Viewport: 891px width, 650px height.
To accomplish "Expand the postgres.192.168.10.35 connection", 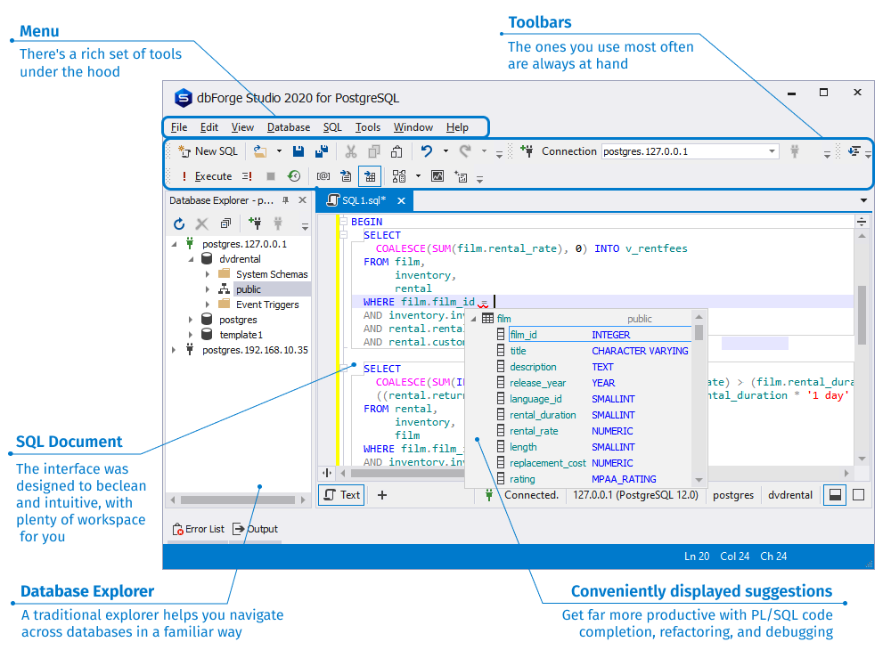I will click(x=174, y=350).
